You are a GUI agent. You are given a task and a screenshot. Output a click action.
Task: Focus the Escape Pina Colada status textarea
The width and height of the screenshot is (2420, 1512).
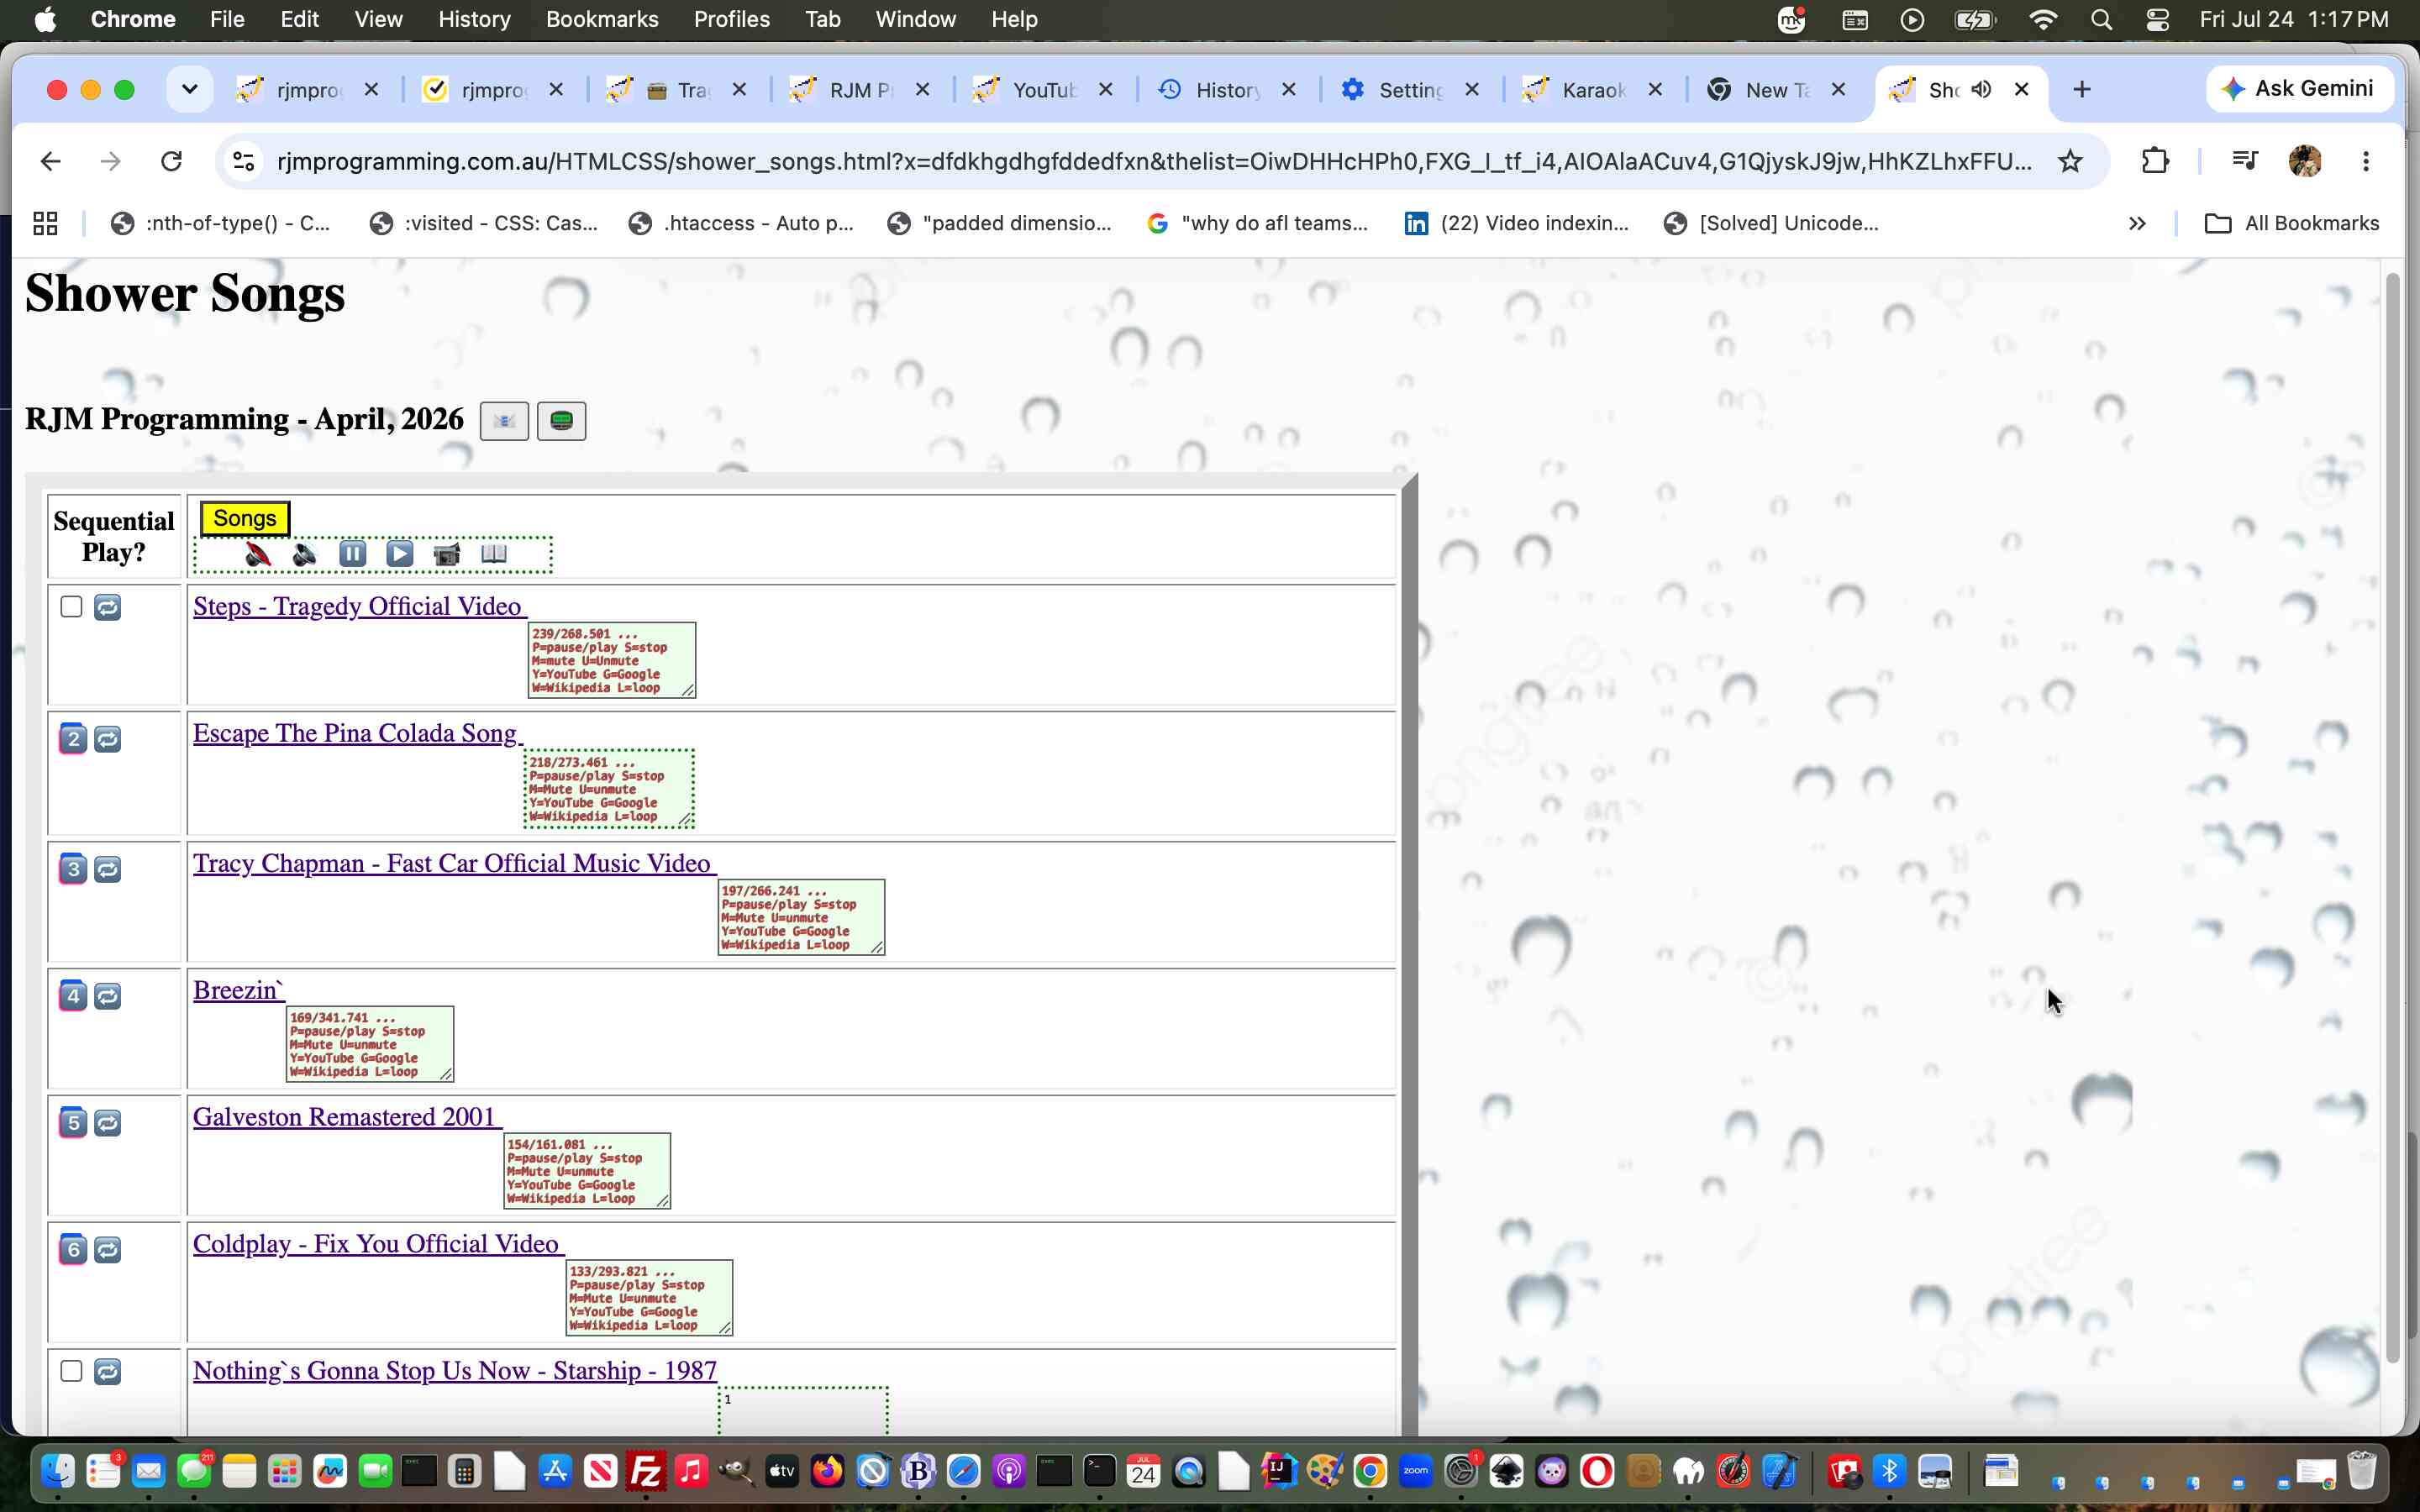pyautogui.click(x=609, y=789)
